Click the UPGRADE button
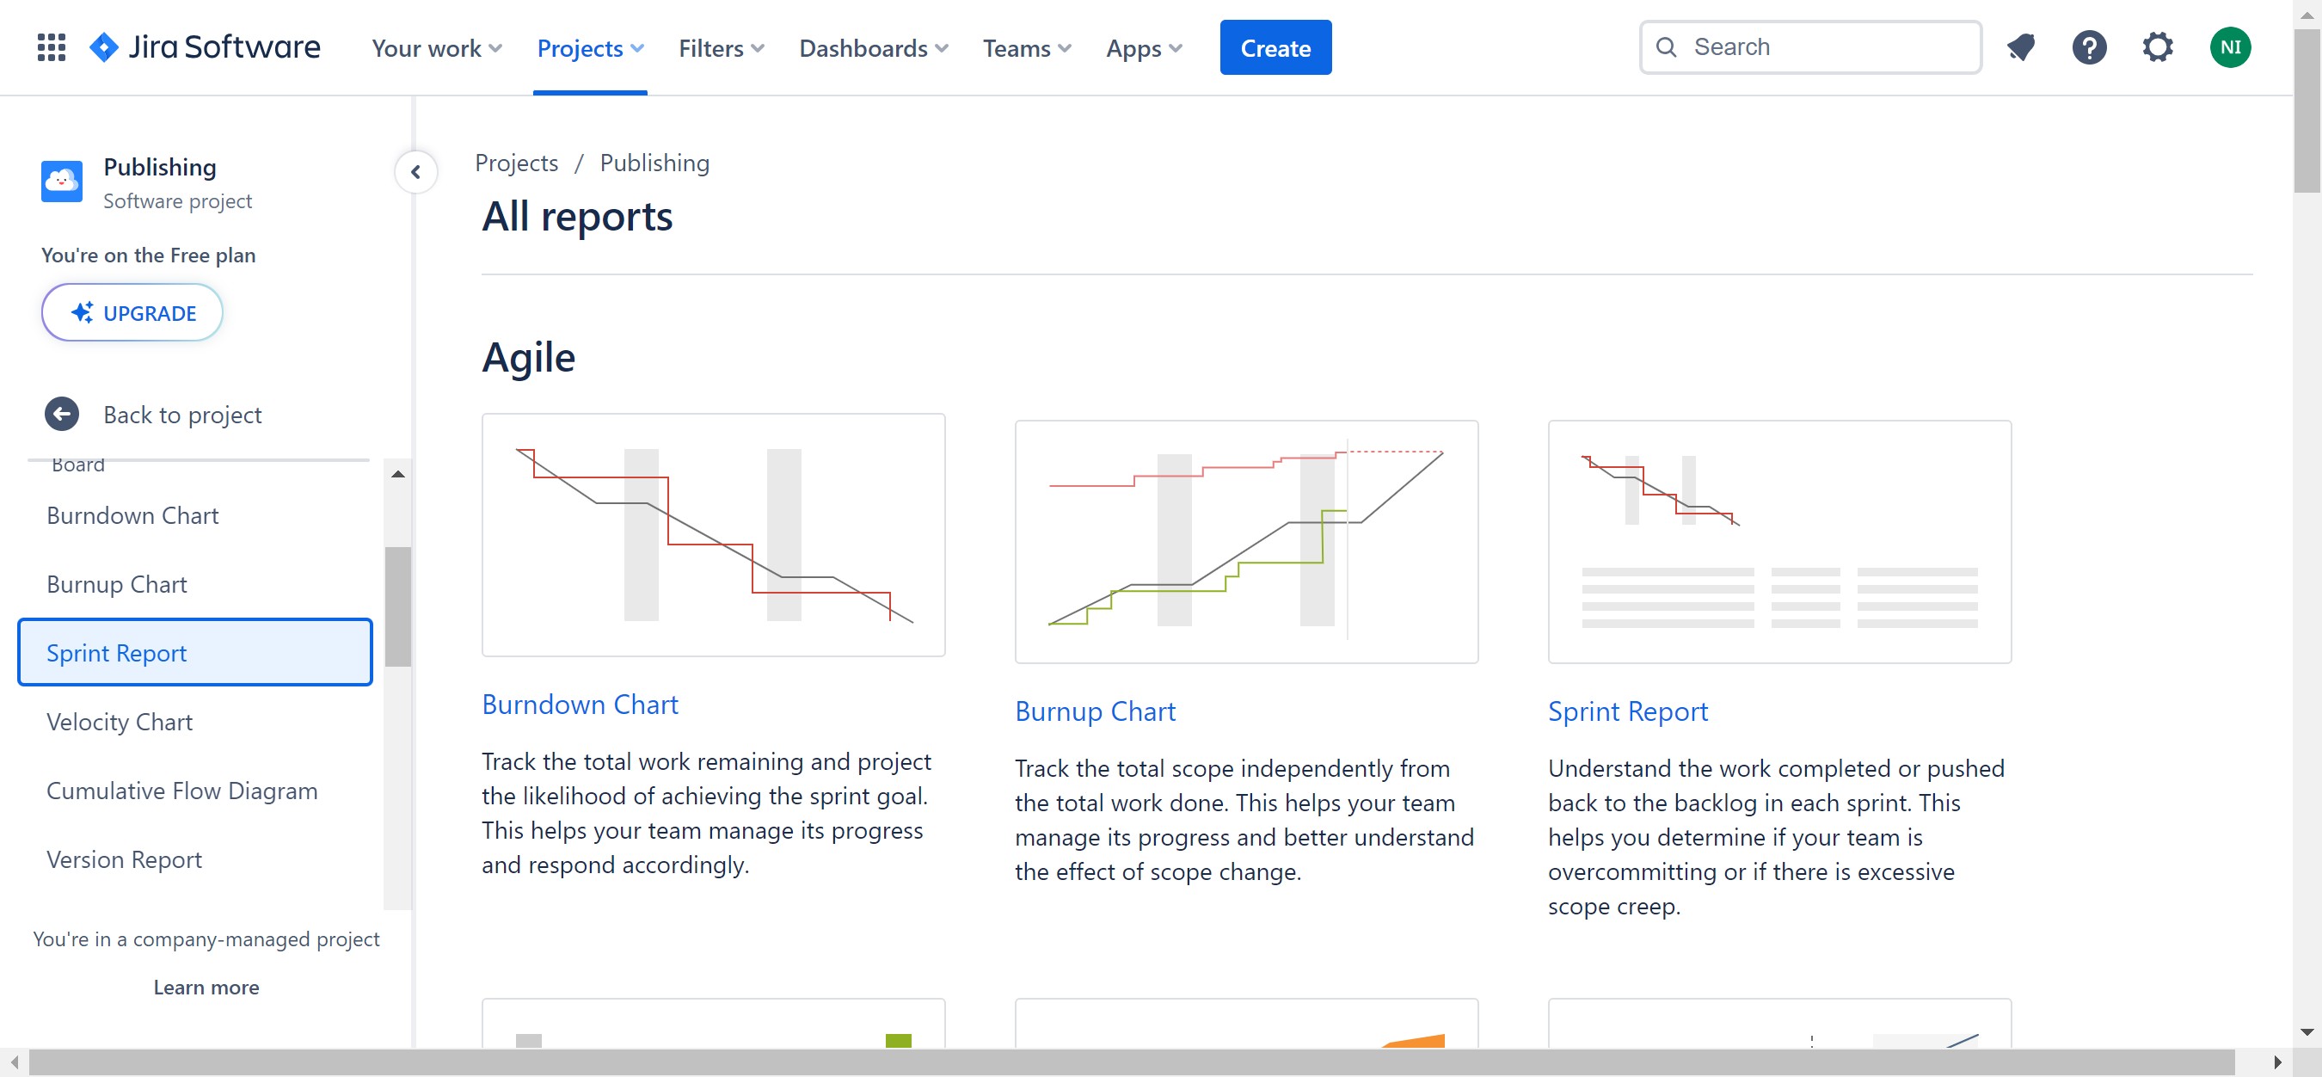Image resolution: width=2322 pixels, height=1077 pixels. pos(132,313)
